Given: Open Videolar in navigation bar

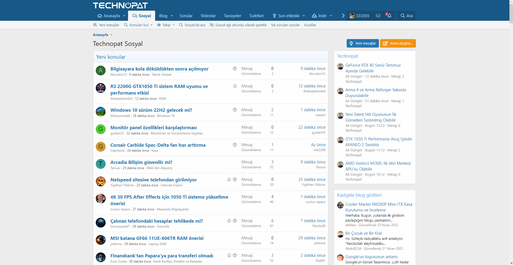Looking at the screenshot, I should point(208,16).
